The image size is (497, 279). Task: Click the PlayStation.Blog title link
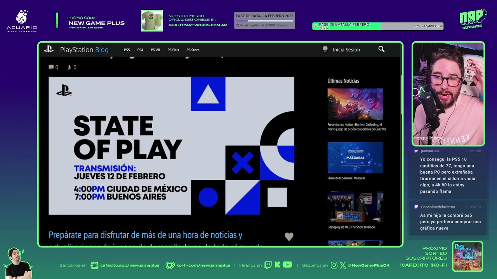(84, 50)
